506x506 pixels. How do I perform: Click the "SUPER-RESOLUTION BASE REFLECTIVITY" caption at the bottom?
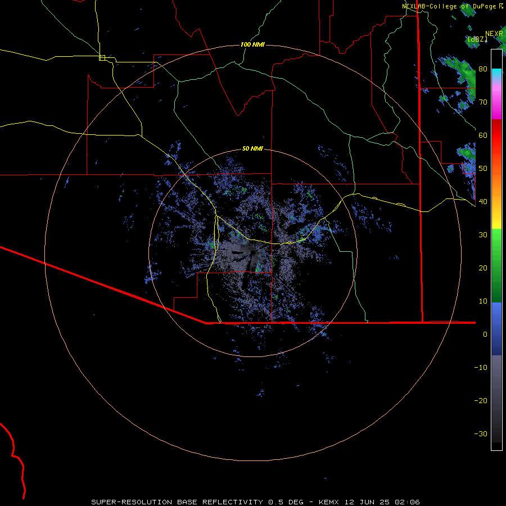point(177,502)
